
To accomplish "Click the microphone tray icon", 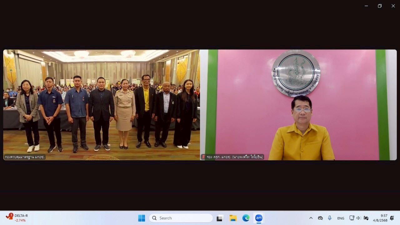I will point(330,218).
